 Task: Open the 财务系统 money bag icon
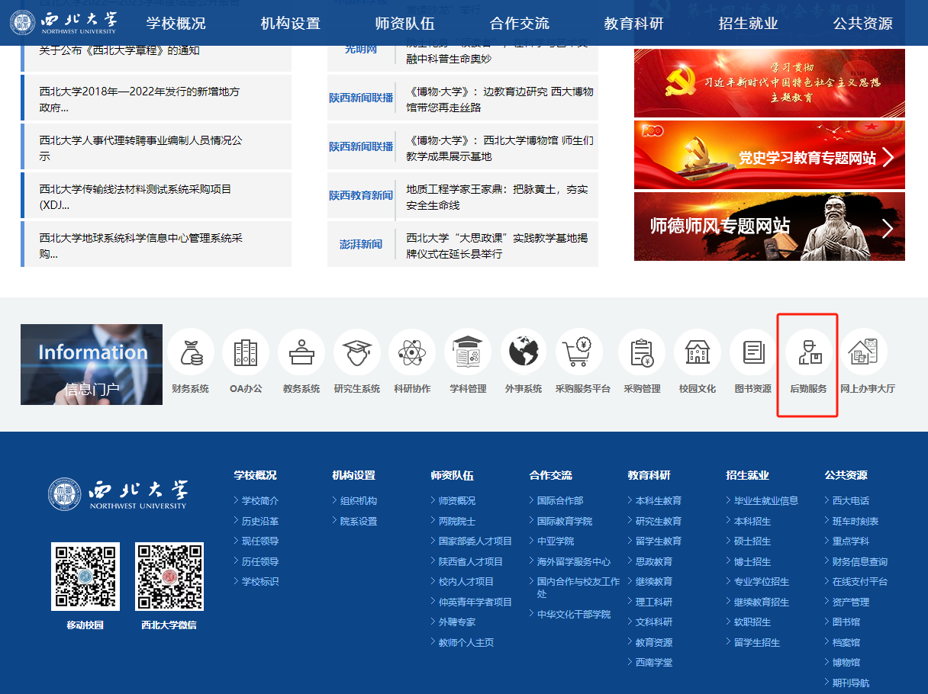point(190,353)
